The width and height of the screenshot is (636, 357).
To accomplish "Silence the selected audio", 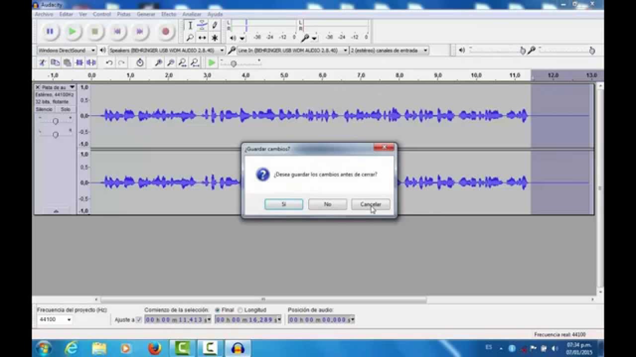I will coord(91,62).
